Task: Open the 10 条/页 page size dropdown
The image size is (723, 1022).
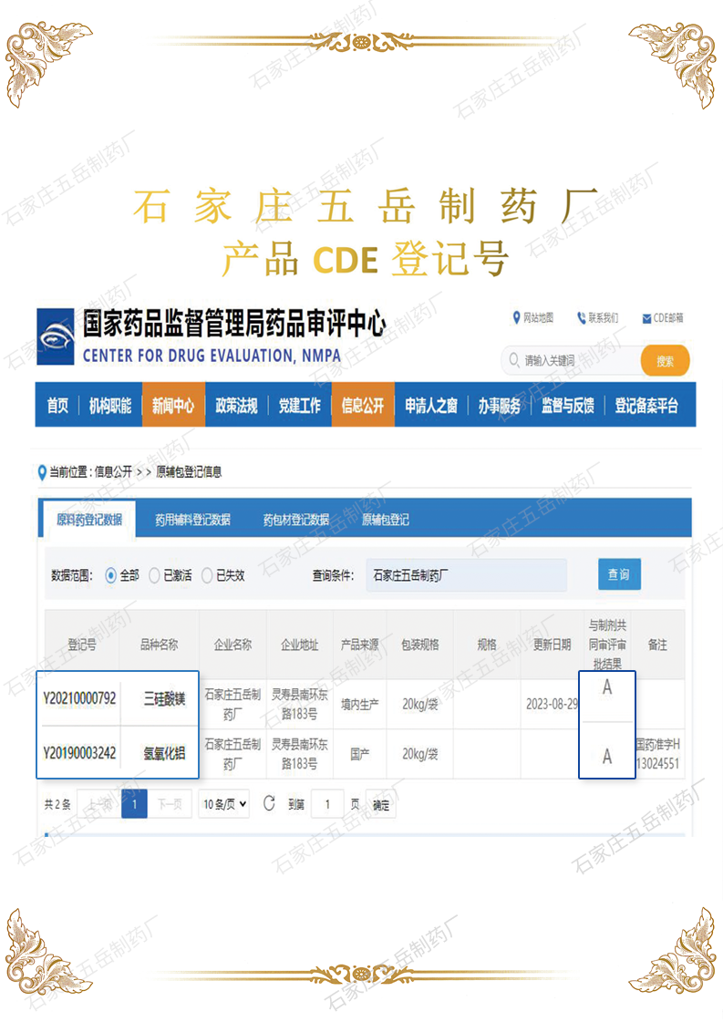Action: [224, 804]
